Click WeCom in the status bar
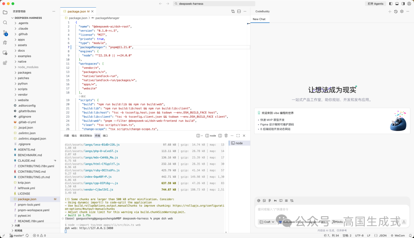The image size is (414, 238). pos(398,236)
